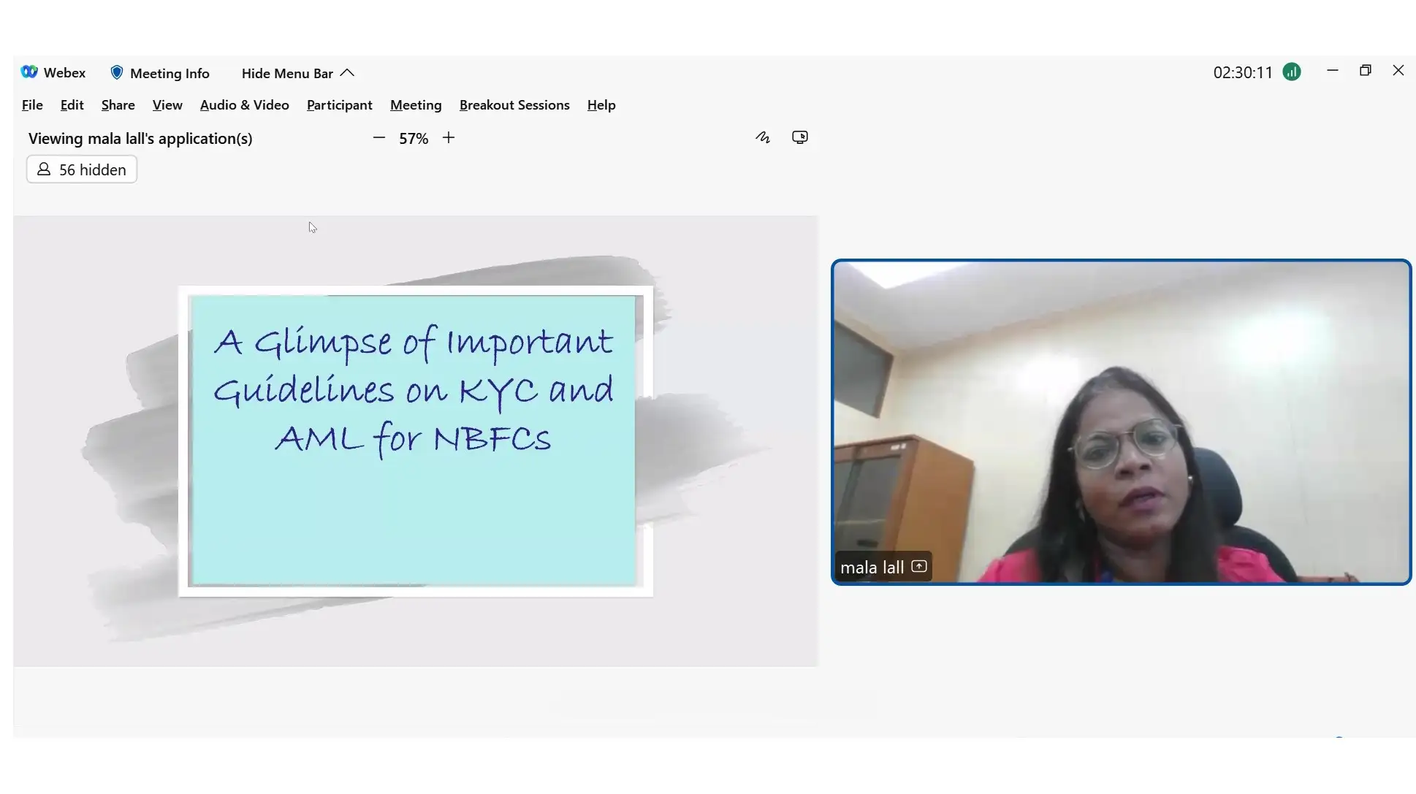Select mala lall's video tile
The image size is (1416, 794).
tap(1121, 422)
